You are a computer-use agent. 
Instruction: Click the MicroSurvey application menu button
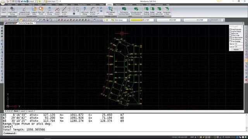(3, 2)
